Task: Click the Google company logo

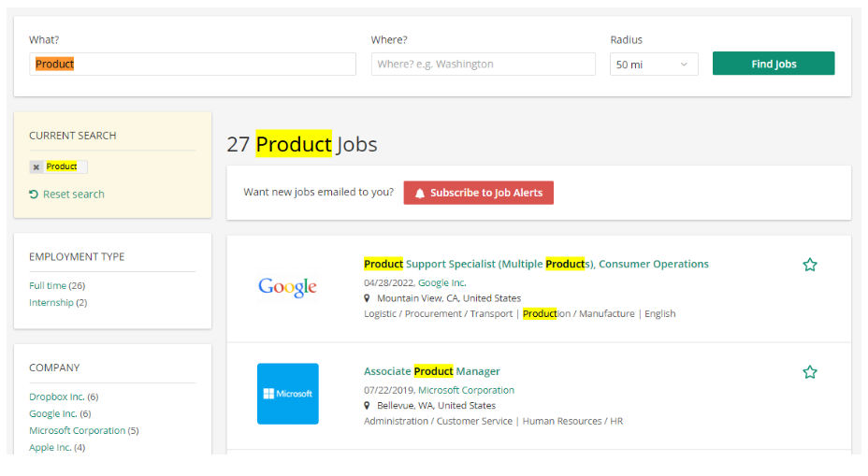Action: 287,287
